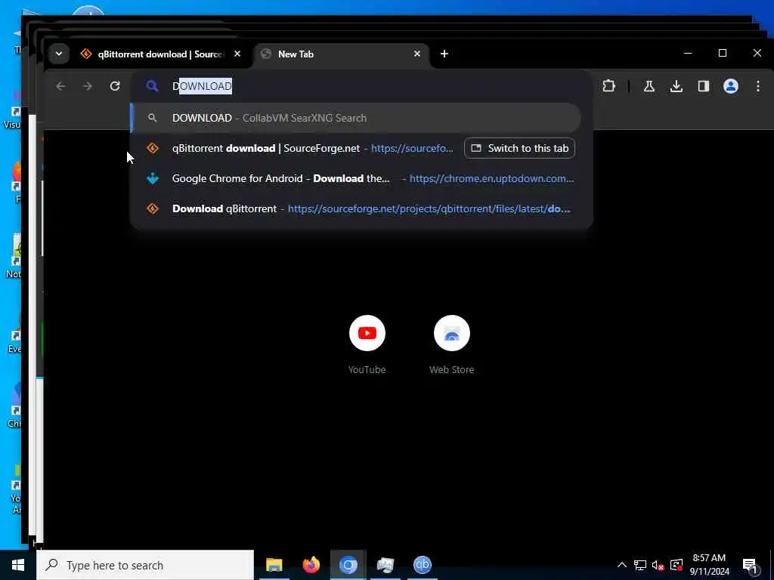Image resolution: width=774 pixels, height=580 pixels.
Task: Open the profile avatar icon
Action: coord(731,86)
